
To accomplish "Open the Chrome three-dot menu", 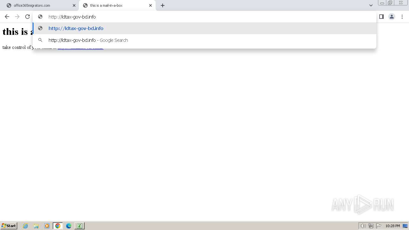I will pos(402,17).
